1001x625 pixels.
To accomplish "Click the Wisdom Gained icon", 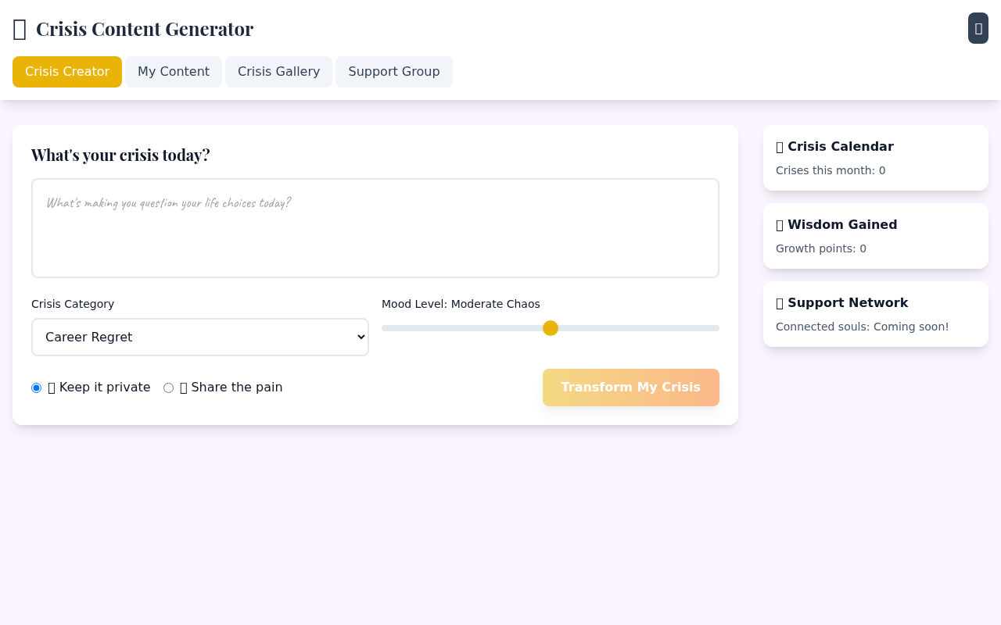I will (780, 225).
